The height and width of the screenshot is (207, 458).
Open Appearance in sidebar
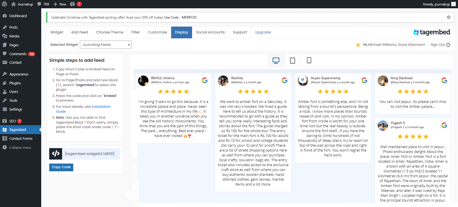21,74
